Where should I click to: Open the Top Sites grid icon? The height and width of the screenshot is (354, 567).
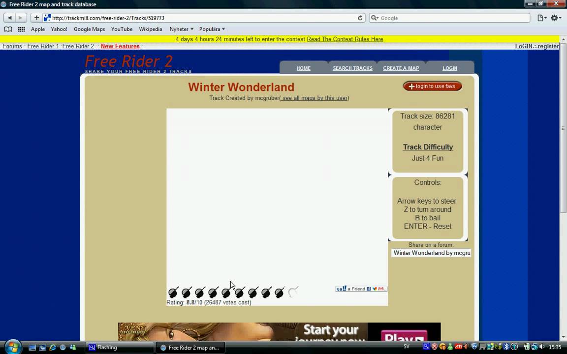pos(21,29)
